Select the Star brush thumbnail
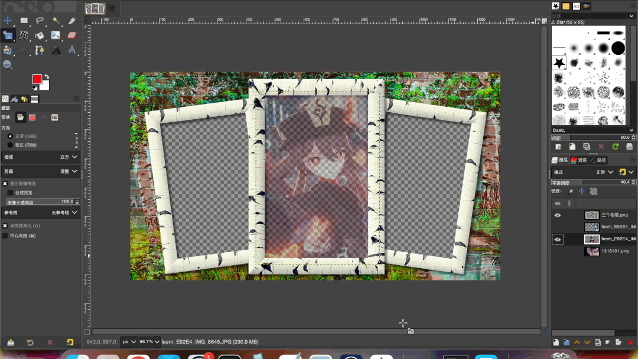 [x=559, y=63]
